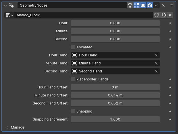Toggle render visibility camera icon

(x=150, y=5)
